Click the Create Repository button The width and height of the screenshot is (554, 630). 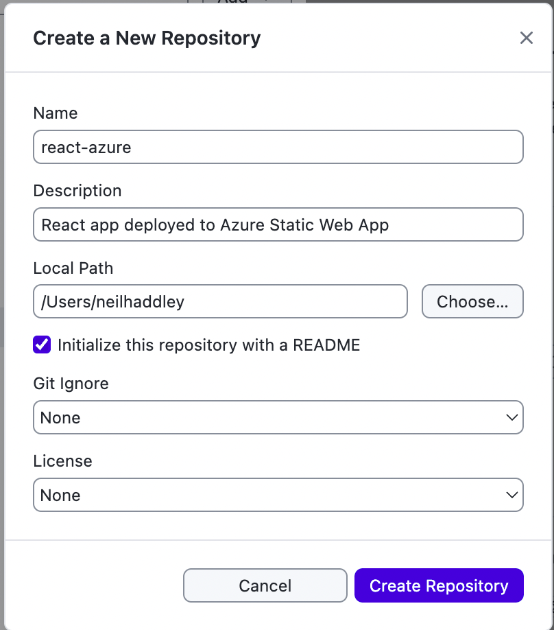pos(439,586)
